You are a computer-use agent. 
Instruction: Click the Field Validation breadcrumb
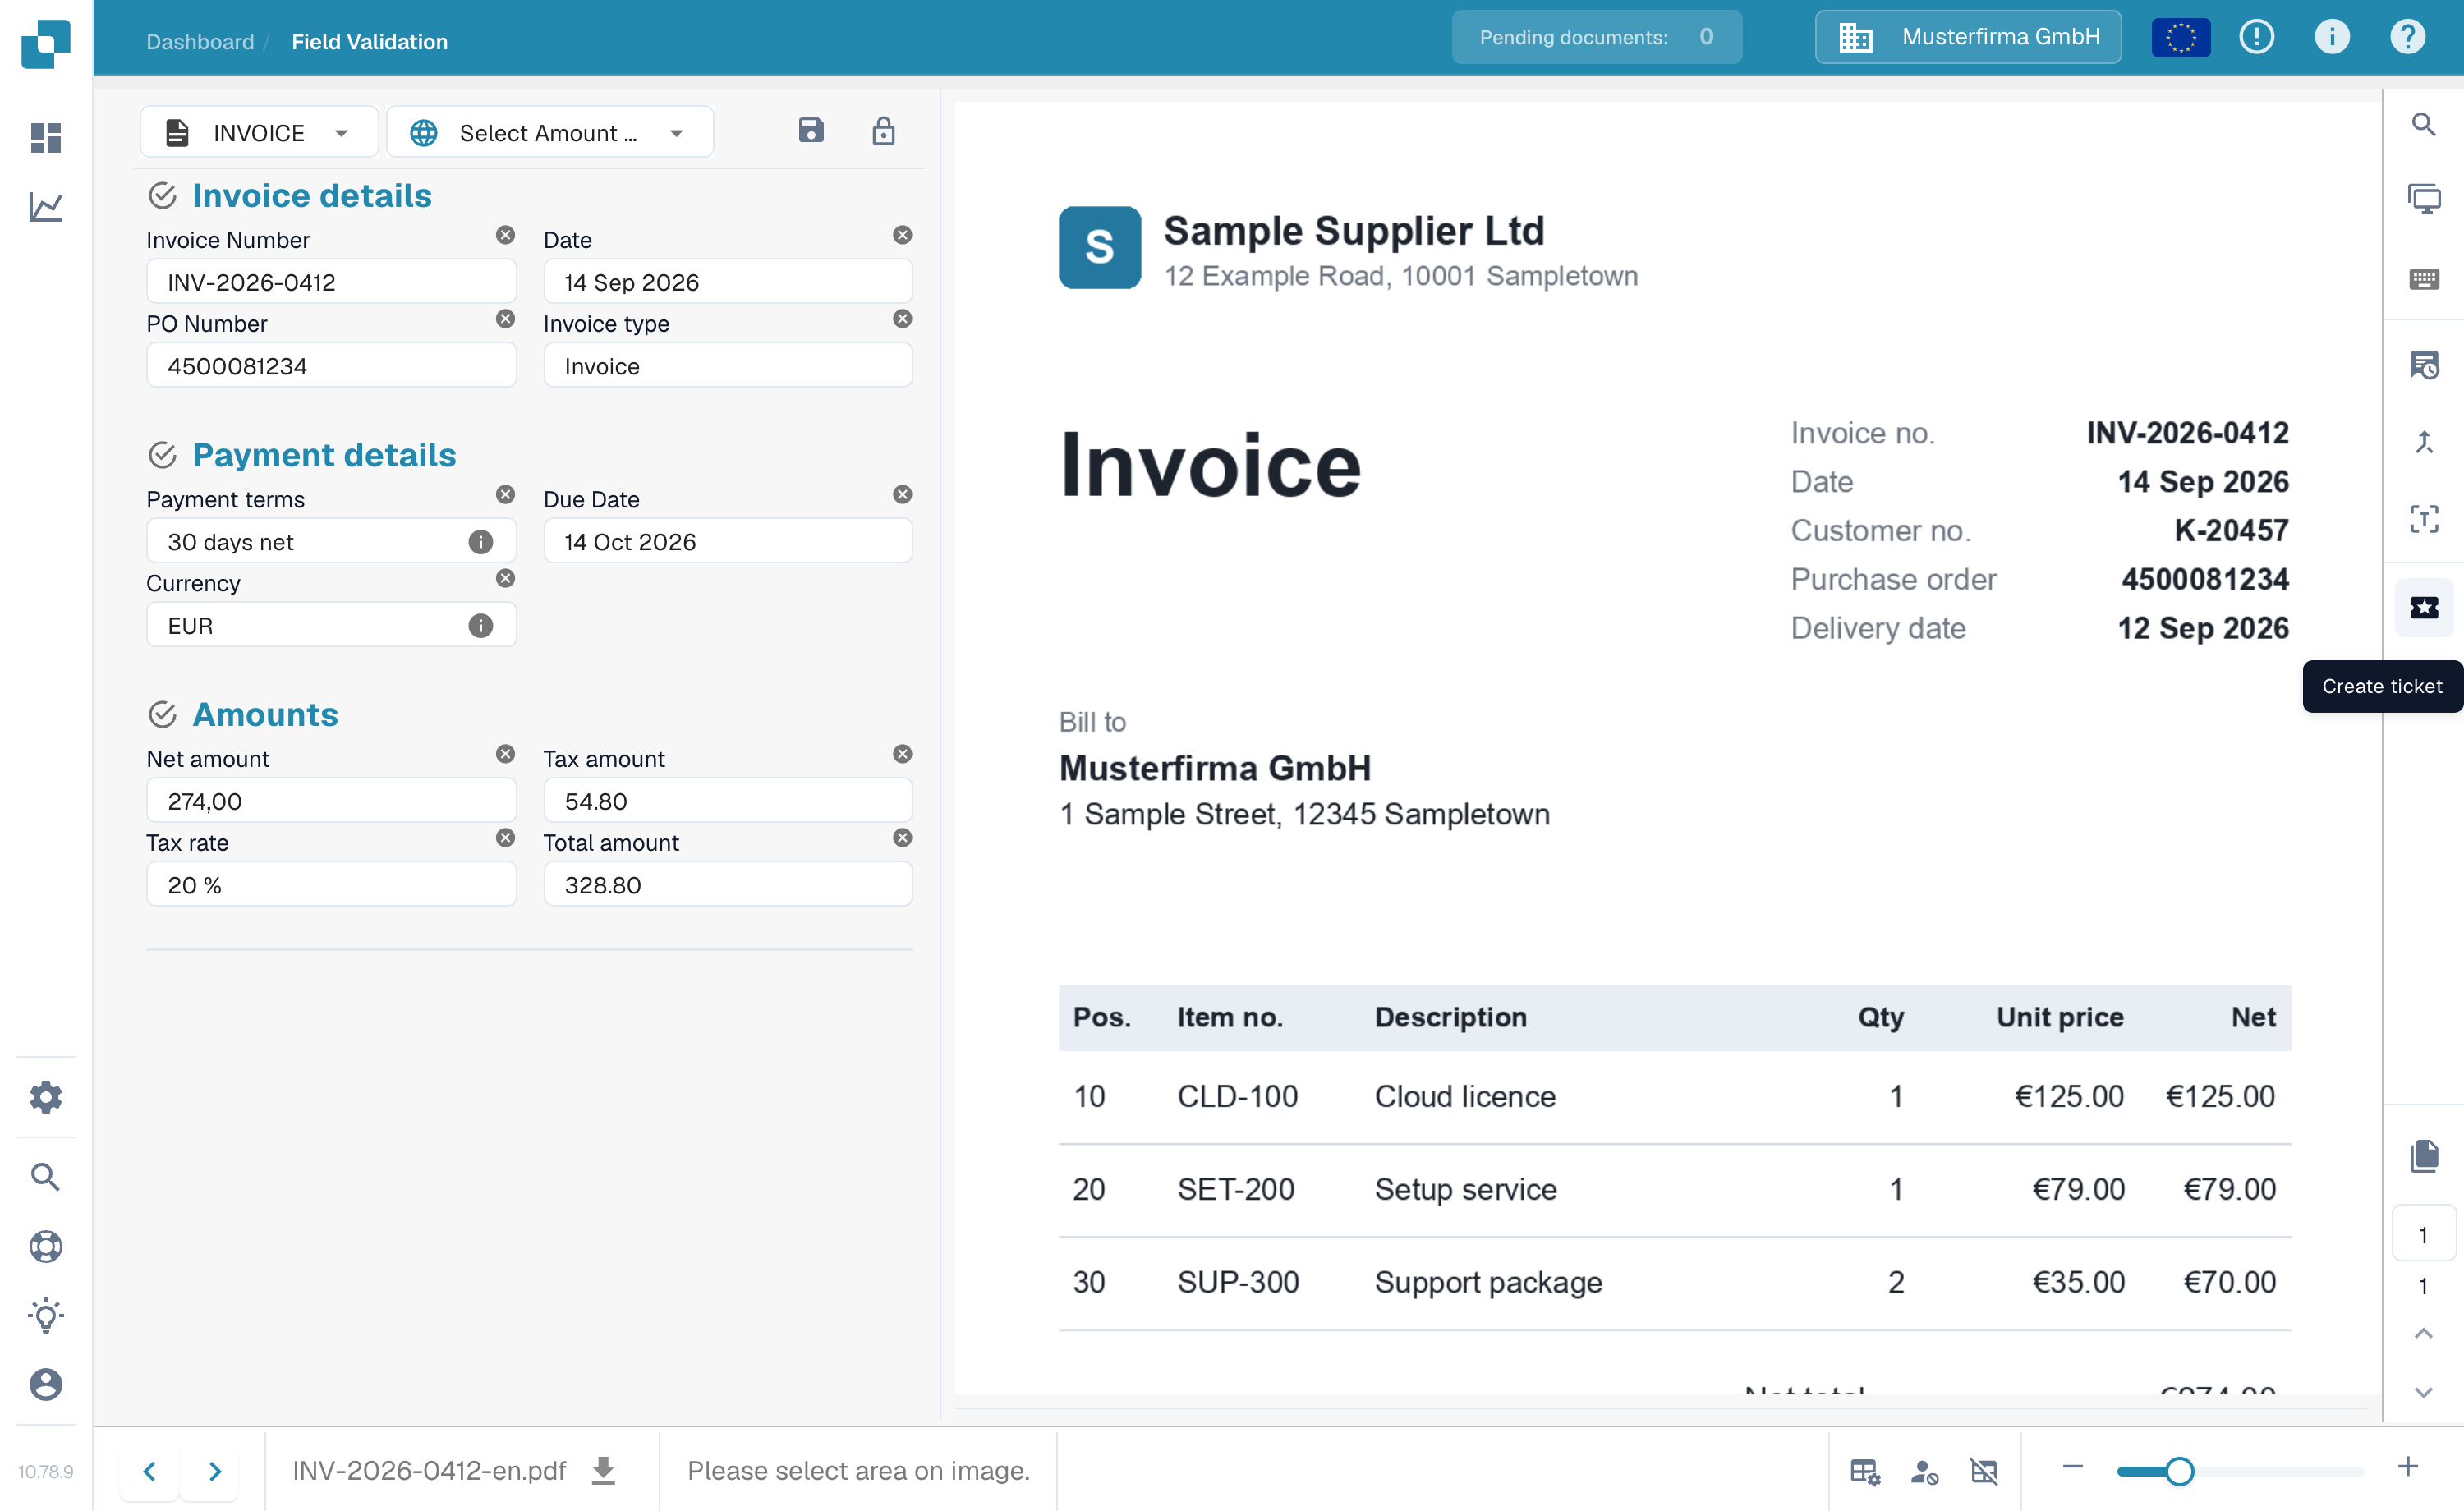[369, 41]
